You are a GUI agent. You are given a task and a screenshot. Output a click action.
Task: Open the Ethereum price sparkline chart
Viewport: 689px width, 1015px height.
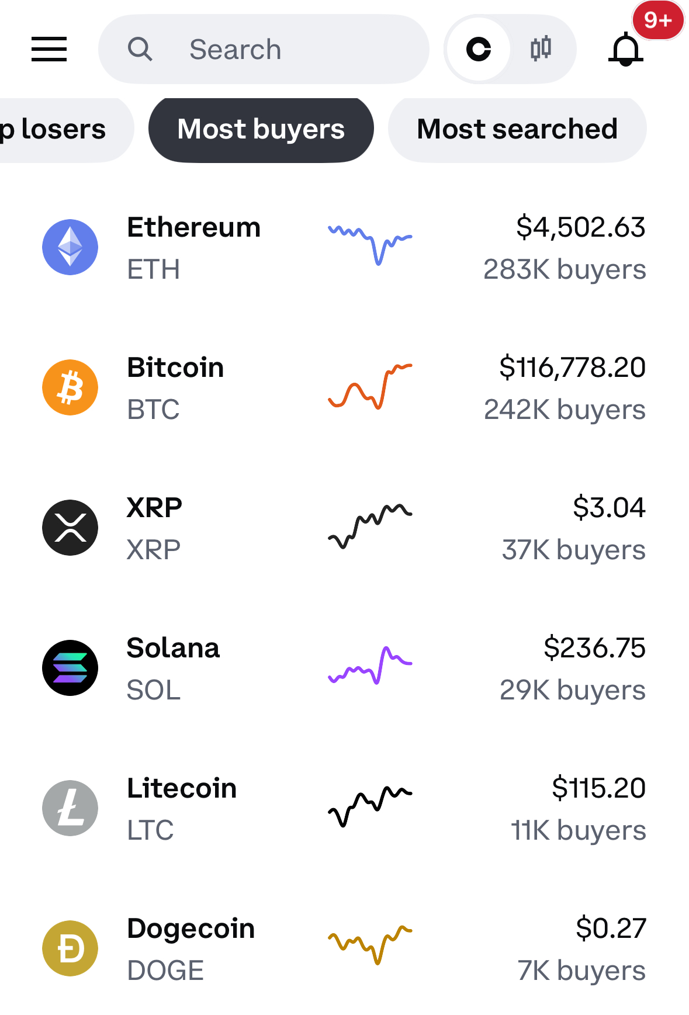point(370,245)
